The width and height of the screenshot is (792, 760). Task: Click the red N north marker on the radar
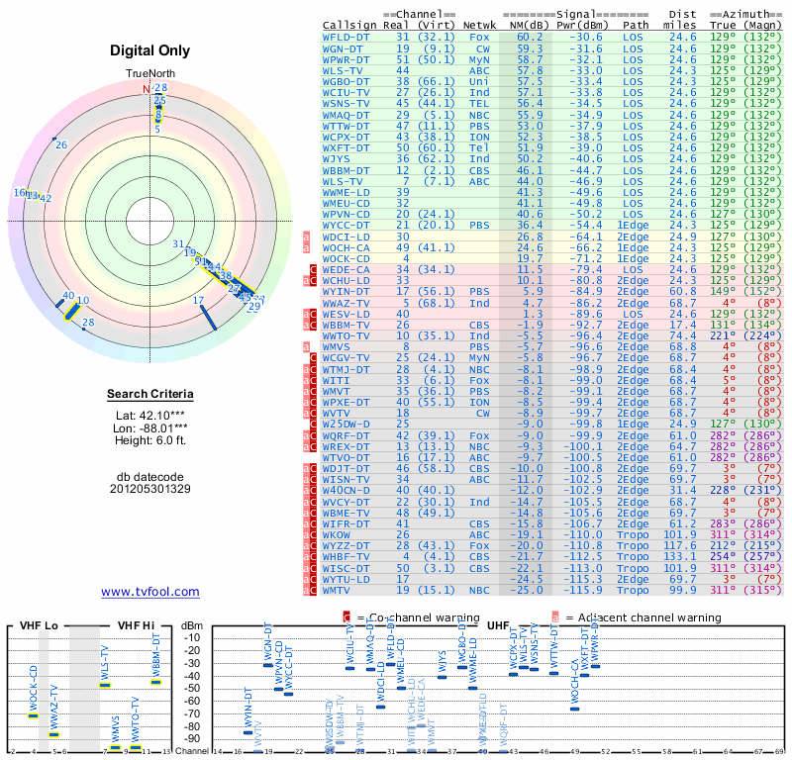point(147,89)
